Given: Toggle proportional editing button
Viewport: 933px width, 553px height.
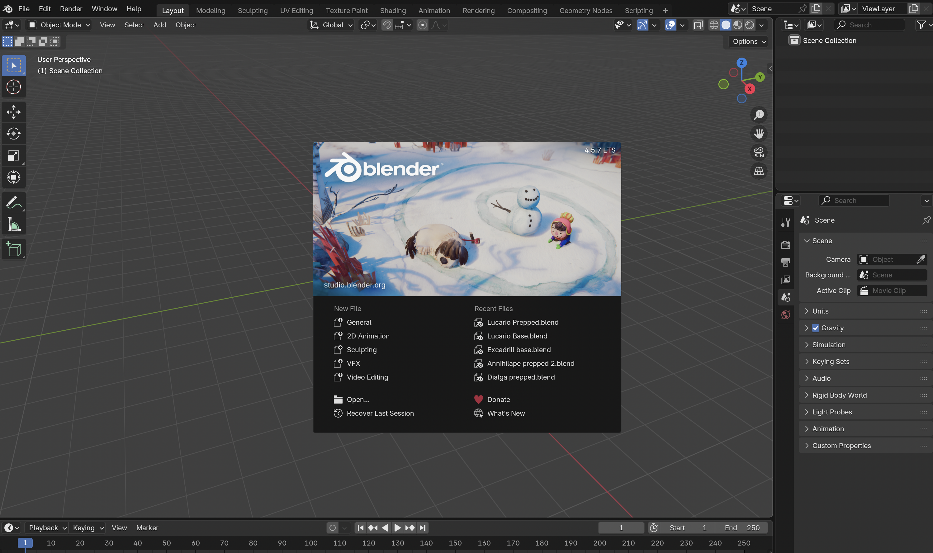Looking at the screenshot, I should (x=422, y=25).
